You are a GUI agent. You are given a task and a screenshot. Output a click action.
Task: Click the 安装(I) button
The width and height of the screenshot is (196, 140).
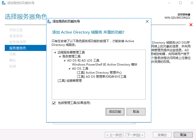pyautogui.click(x=162, y=135)
